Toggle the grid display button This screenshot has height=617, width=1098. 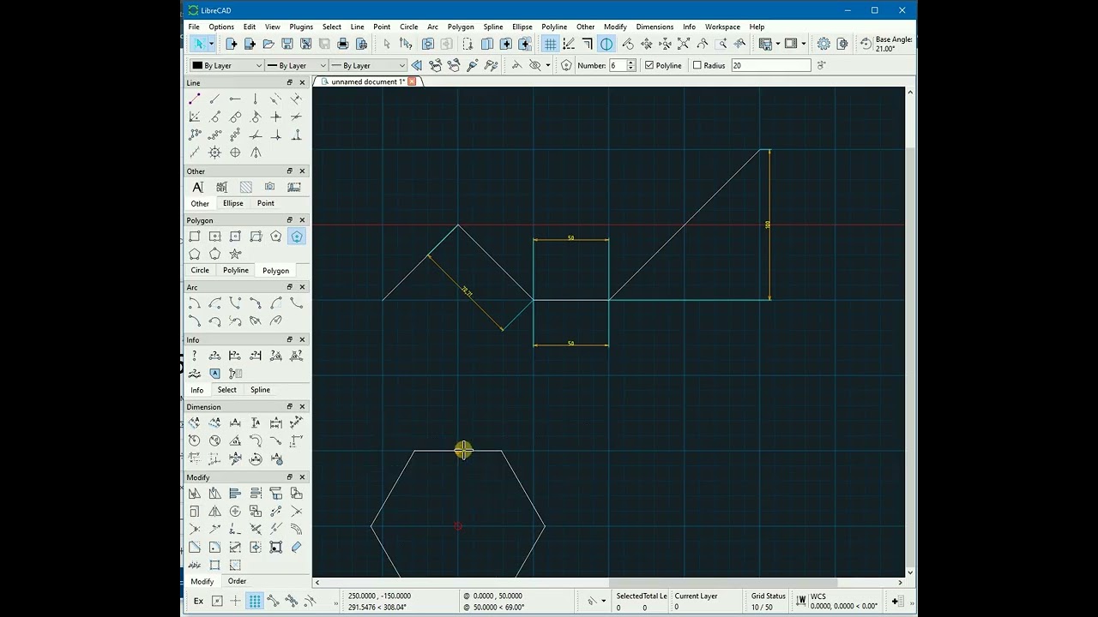pos(551,44)
